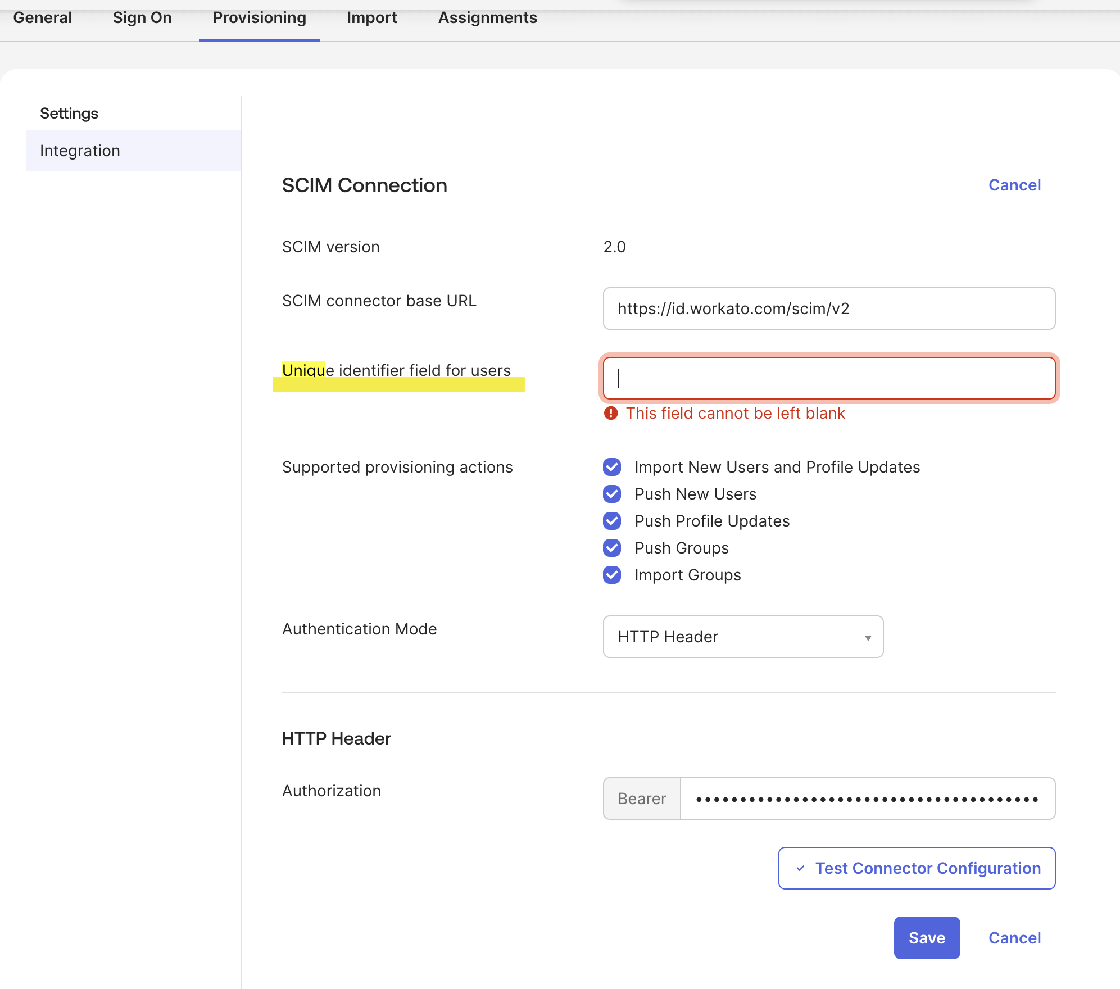Expand the HTTP Header selector chevron
The height and width of the screenshot is (989, 1120).
867,637
